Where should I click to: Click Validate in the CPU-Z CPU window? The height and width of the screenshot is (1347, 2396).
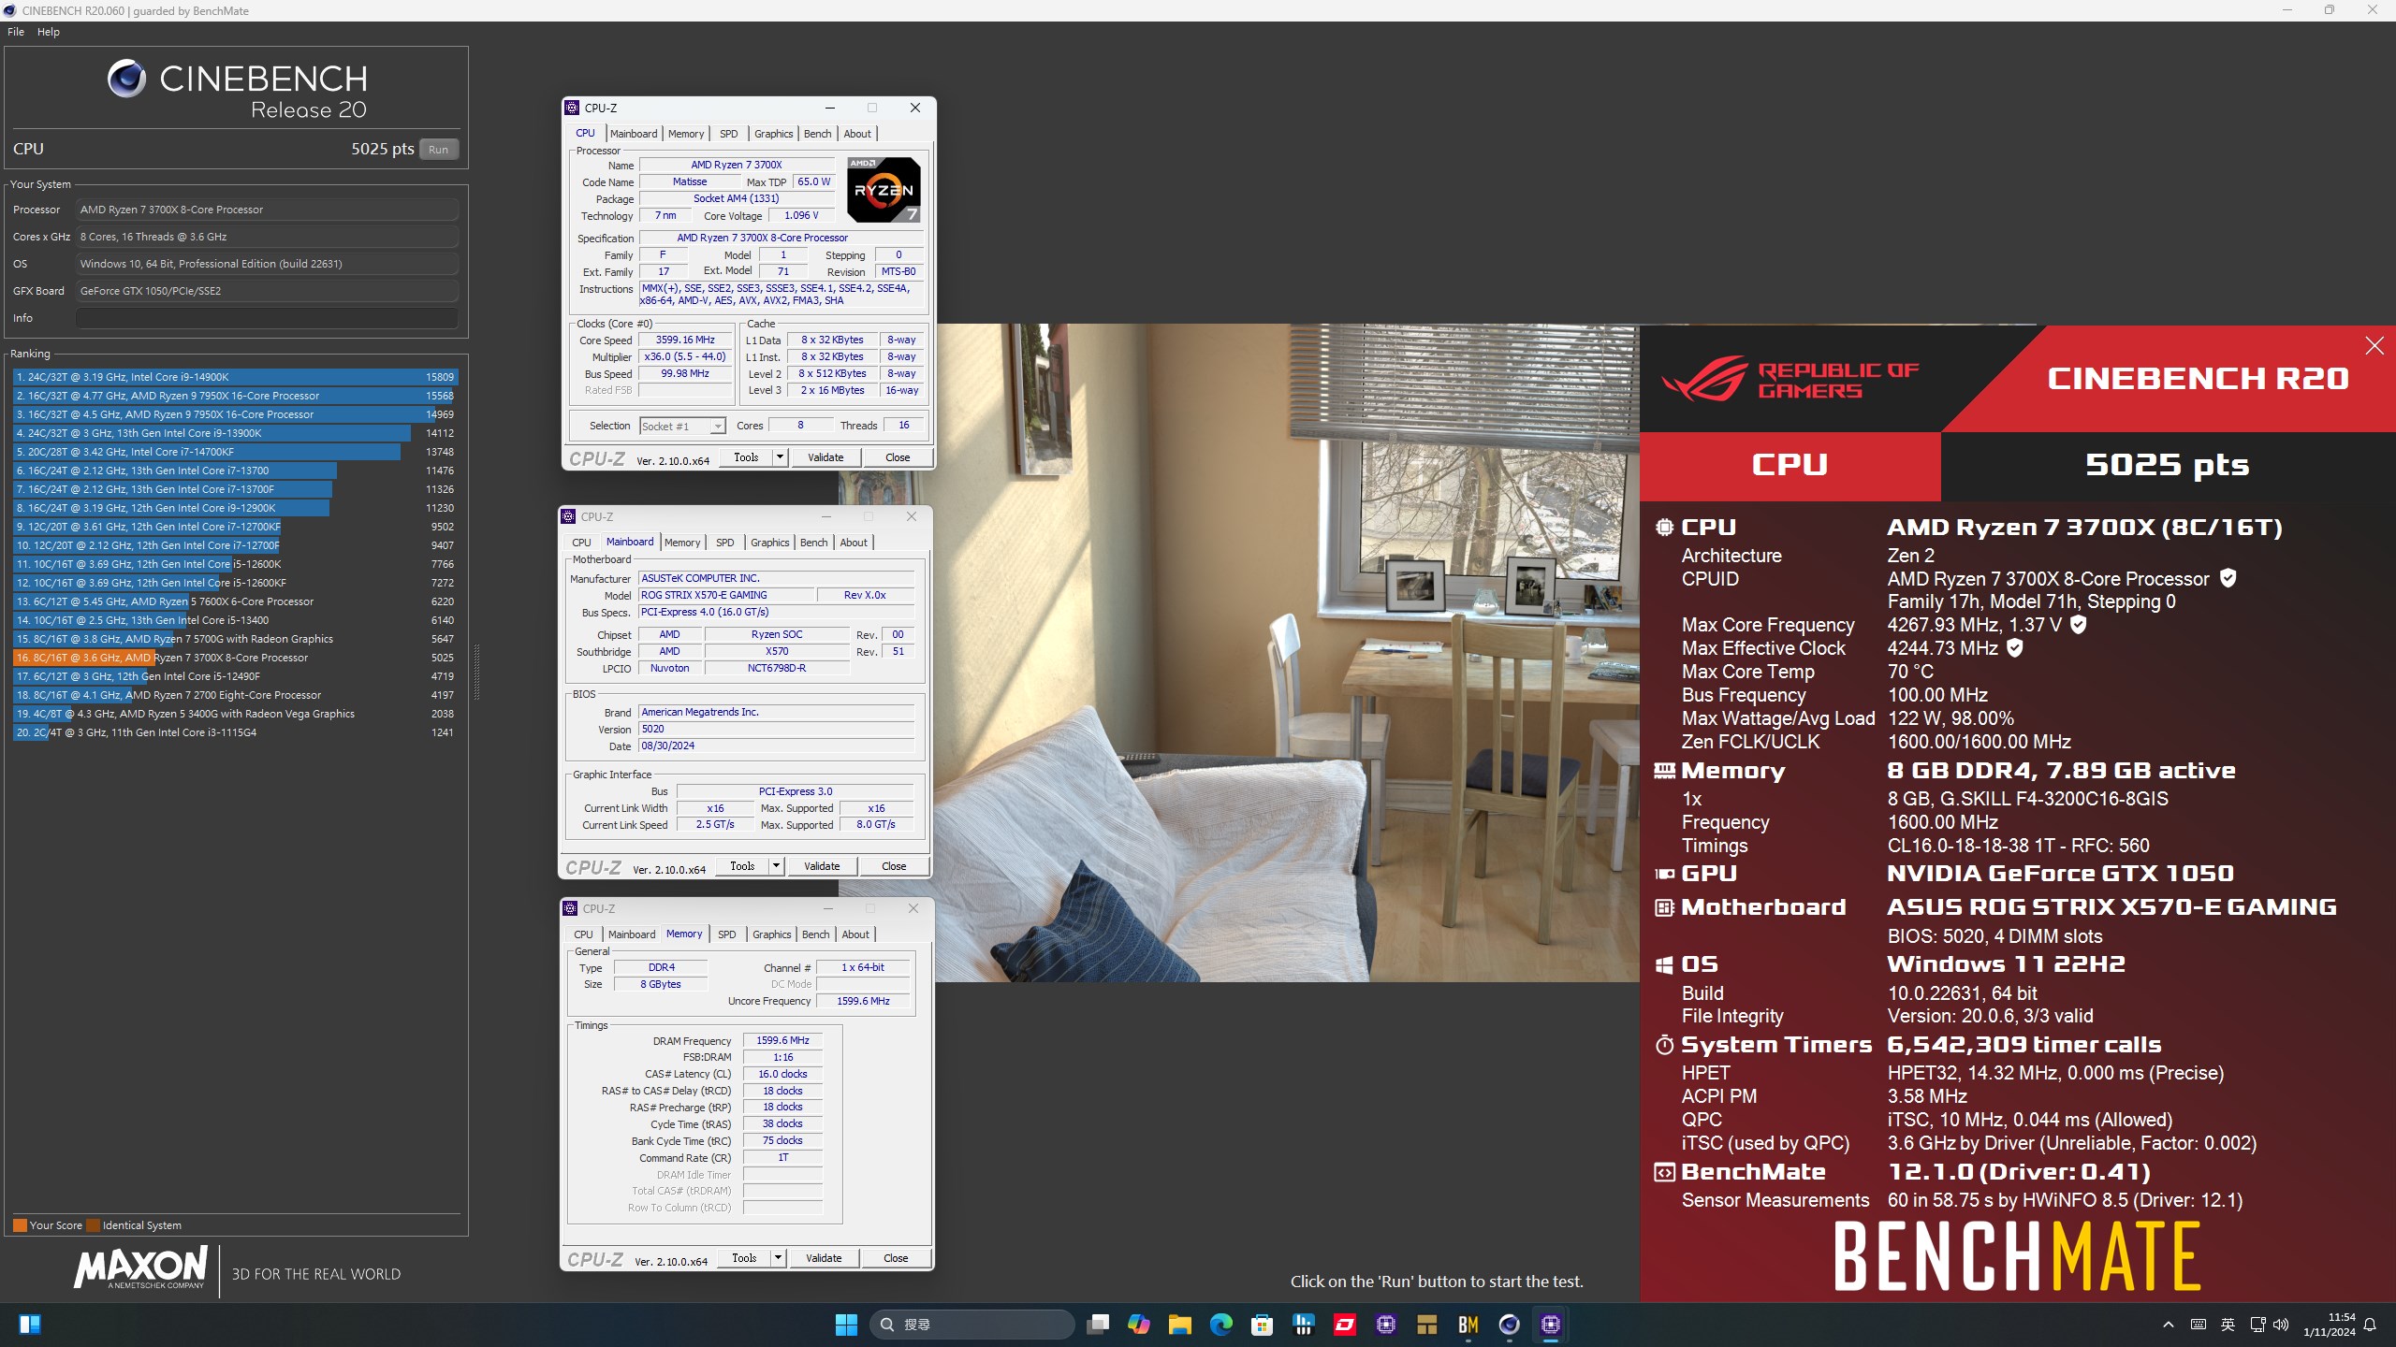click(x=825, y=457)
